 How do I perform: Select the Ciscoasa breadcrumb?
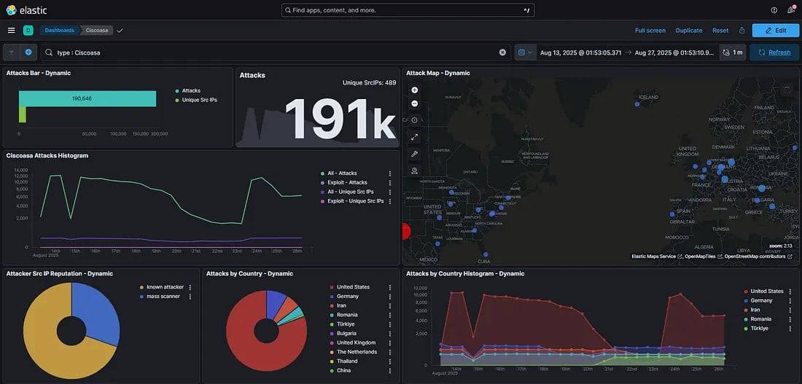point(98,31)
